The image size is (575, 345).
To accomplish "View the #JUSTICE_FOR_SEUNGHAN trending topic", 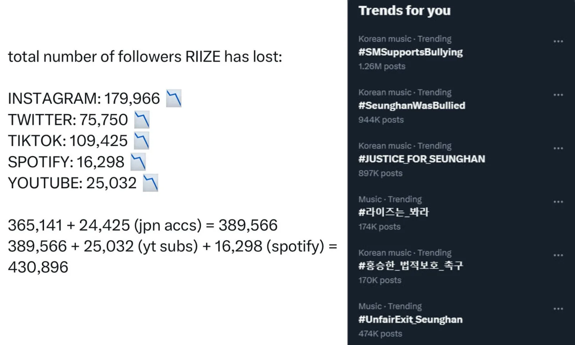I will click(x=422, y=159).
